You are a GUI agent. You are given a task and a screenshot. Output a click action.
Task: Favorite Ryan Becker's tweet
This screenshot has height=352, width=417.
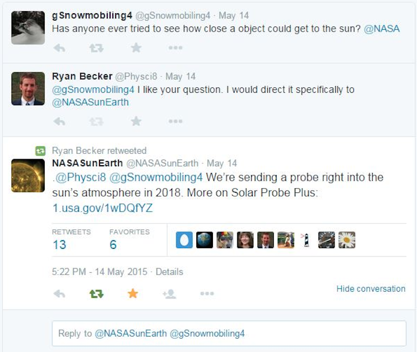tap(136, 121)
